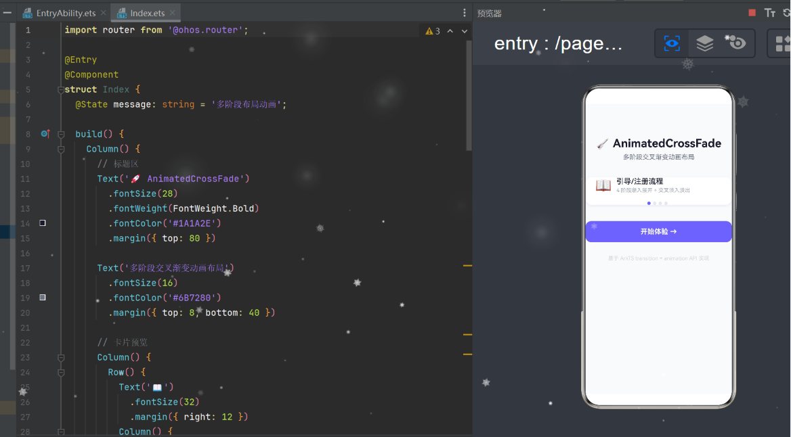Open color picker for #1A1A2E swatch
791x437 pixels.
point(43,223)
